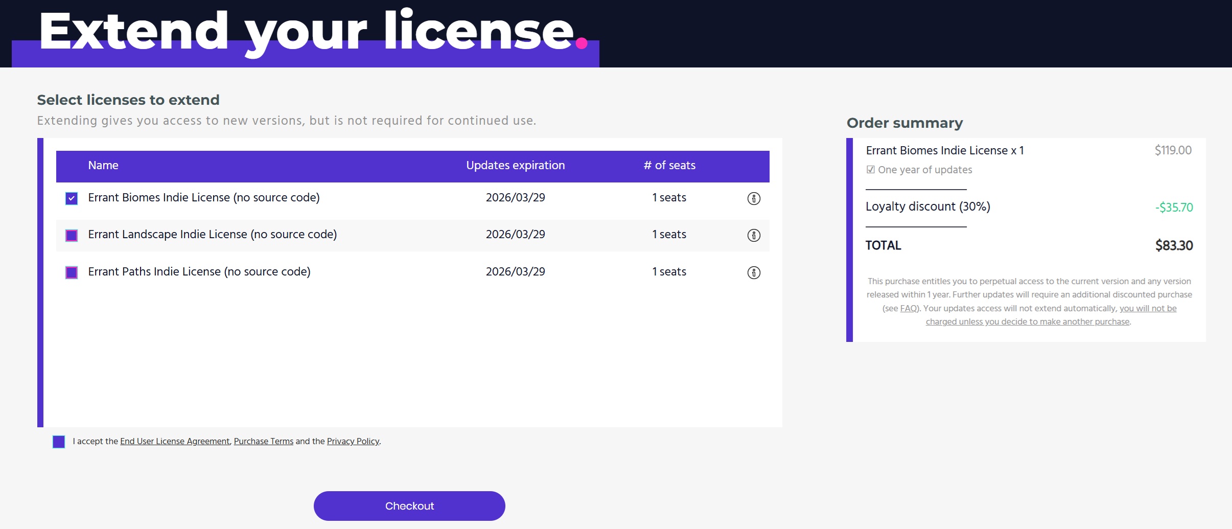Click the Updates expiration column header

click(515, 166)
